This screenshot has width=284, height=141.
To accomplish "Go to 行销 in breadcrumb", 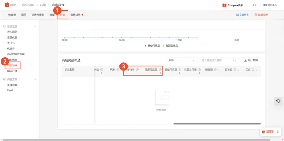I will 43,5.
